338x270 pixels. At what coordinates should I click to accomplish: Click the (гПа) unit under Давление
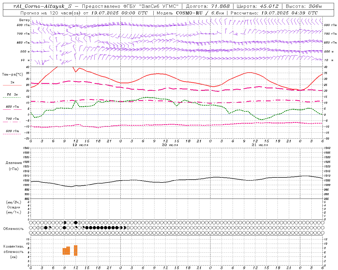pos(14,169)
